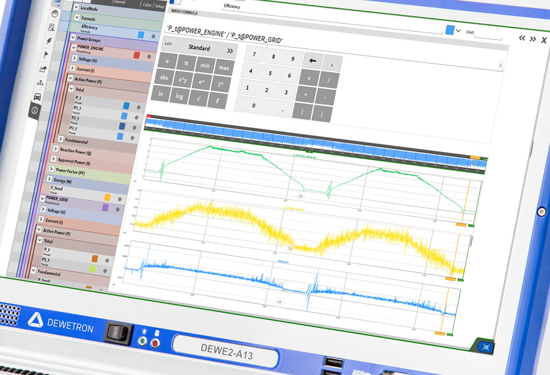Change the POWER_GRID purple color swatch
The width and height of the screenshot is (550, 375).
coord(105,208)
